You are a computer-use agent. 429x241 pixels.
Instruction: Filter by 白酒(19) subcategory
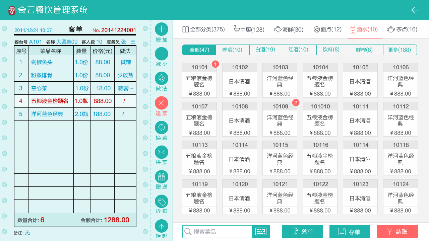pos(265,50)
